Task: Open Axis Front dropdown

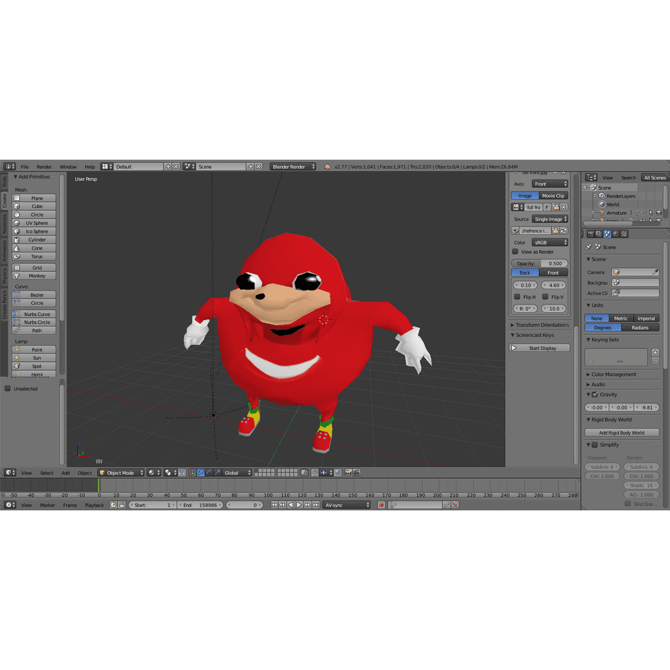Action: [550, 184]
